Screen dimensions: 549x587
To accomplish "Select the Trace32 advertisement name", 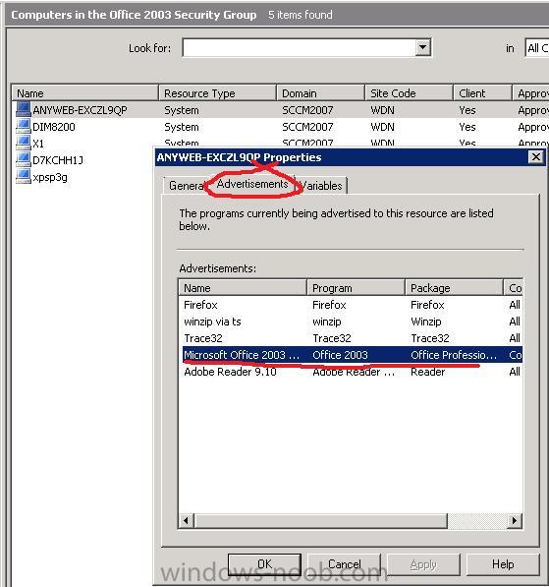I will click(203, 338).
